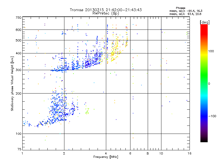
Task: Select the 'mean, sd,O: -90.4, 16.3' line
Action: pos(186,11)
